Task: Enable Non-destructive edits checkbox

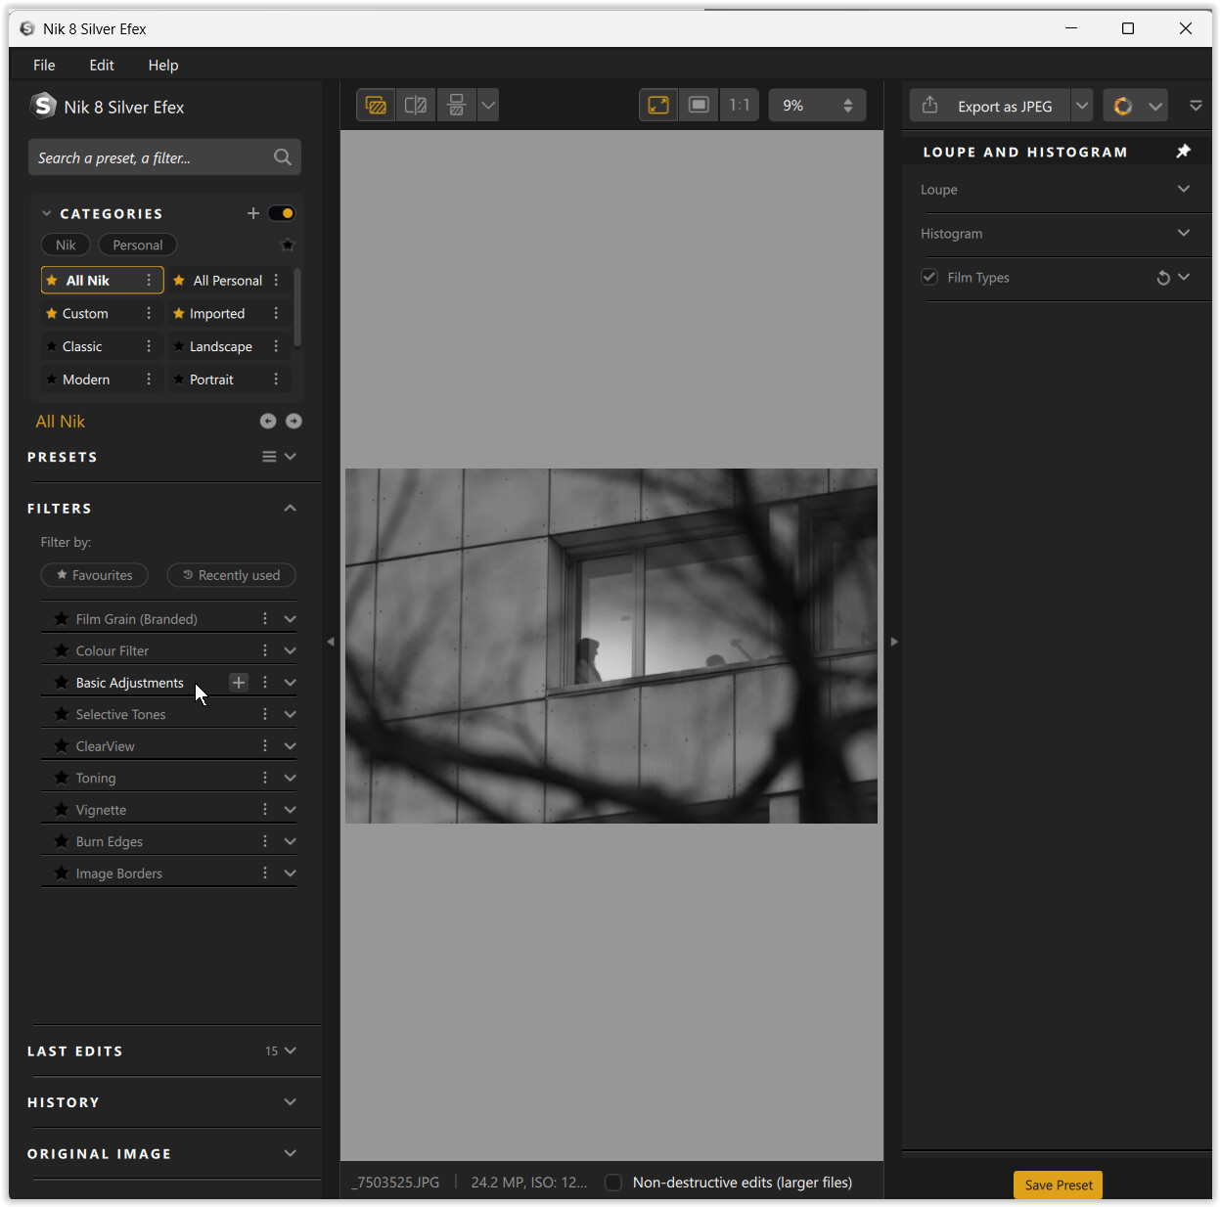Action: pos(613,1183)
